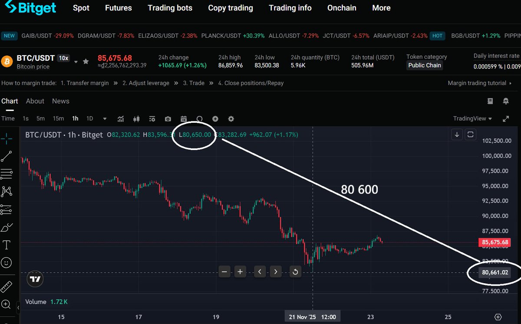The image size is (521, 324).
Task: Select the long position projection tool
Action: pyautogui.click(x=7, y=209)
